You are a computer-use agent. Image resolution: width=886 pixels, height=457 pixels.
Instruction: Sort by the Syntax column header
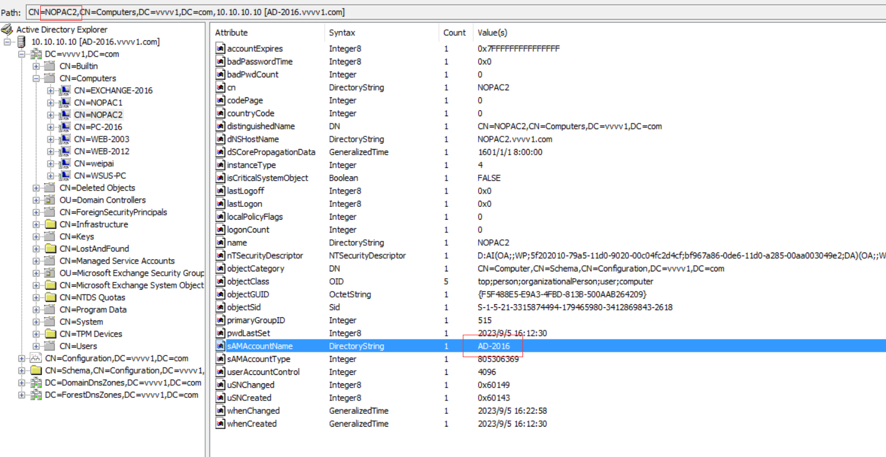tap(381, 33)
